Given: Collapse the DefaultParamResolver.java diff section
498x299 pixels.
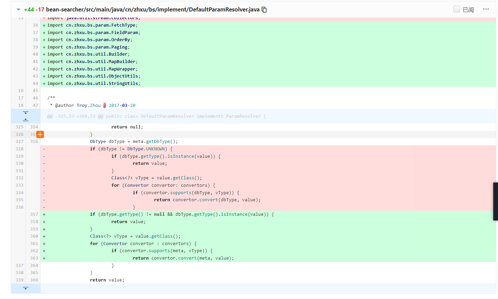Looking at the screenshot, I should 19,10.
